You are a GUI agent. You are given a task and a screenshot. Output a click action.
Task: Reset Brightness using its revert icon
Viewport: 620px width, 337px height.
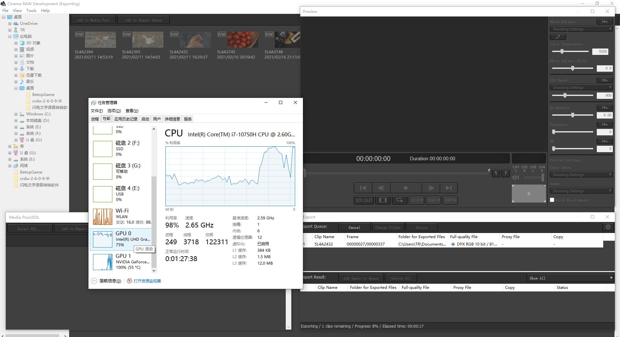coord(604,108)
